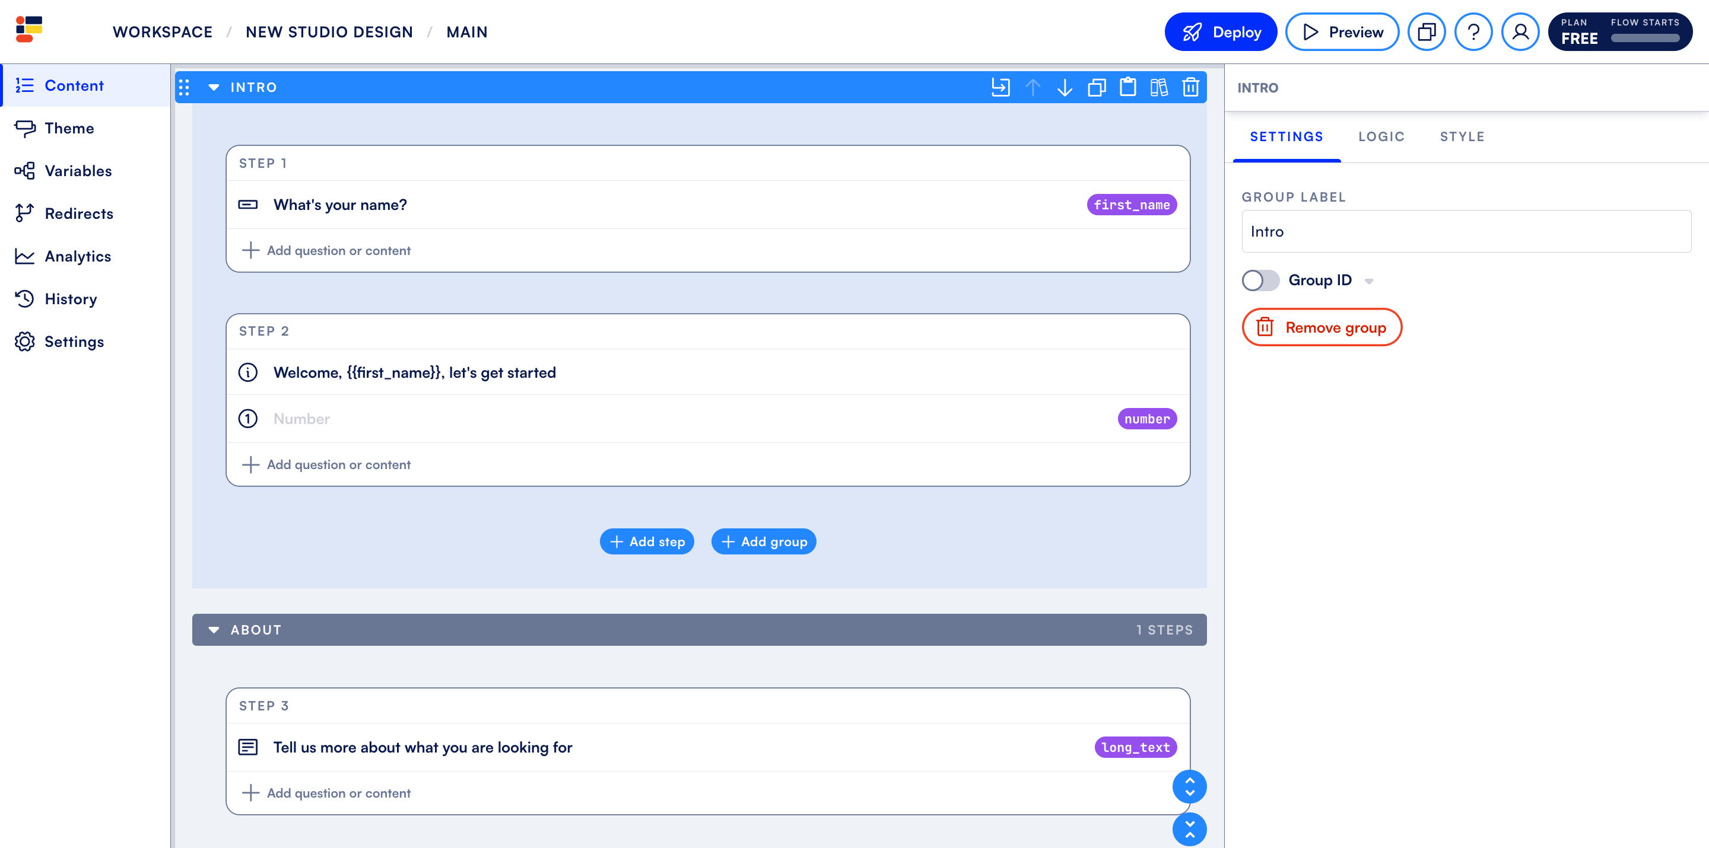Screen dimensions: 1709x848
Task: Go to MAIN breadcrumb
Action: (467, 32)
